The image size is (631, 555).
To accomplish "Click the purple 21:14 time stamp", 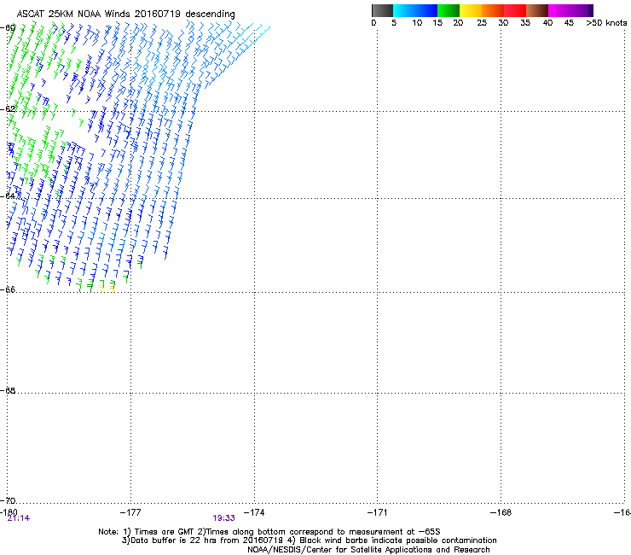I will click(x=19, y=518).
